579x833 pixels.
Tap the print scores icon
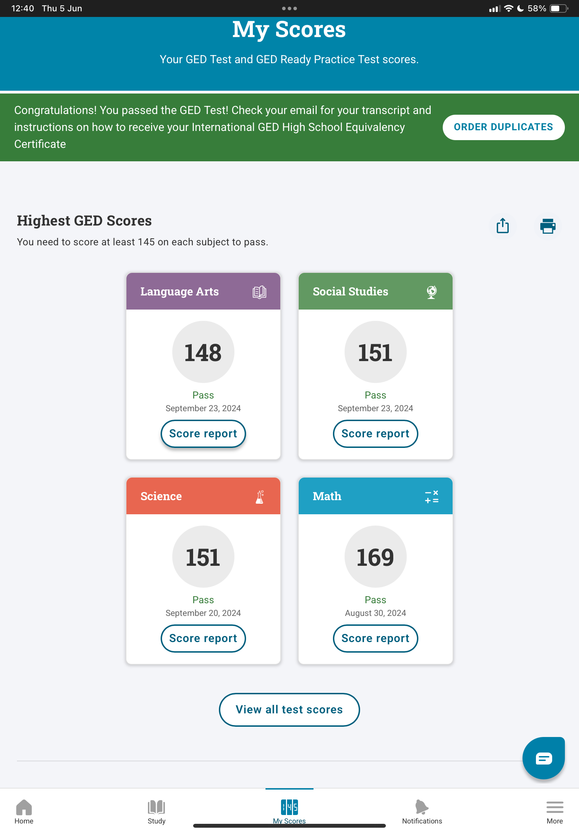(548, 226)
